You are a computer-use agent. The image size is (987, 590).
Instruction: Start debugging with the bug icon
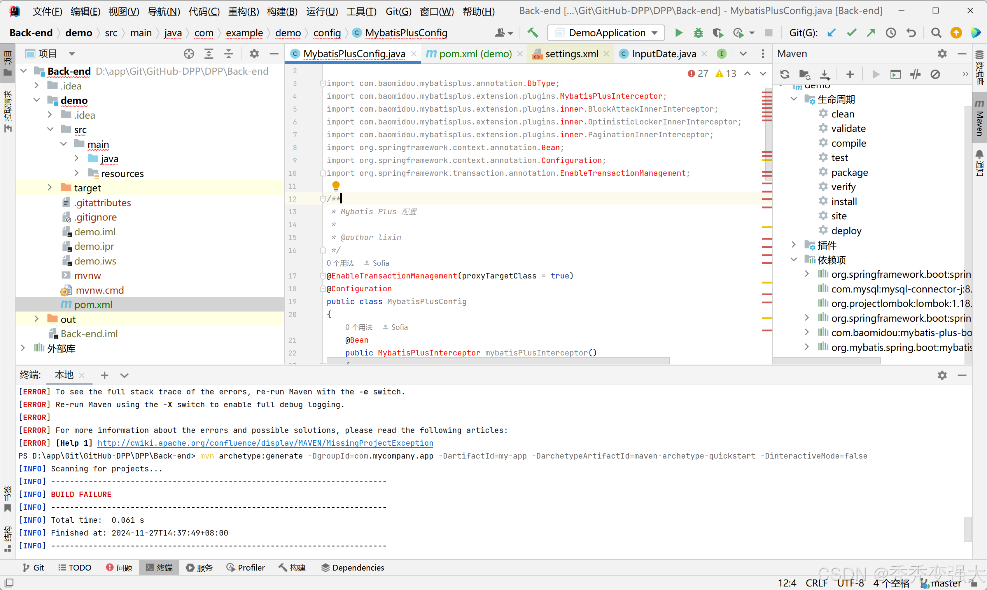click(698, 33)
